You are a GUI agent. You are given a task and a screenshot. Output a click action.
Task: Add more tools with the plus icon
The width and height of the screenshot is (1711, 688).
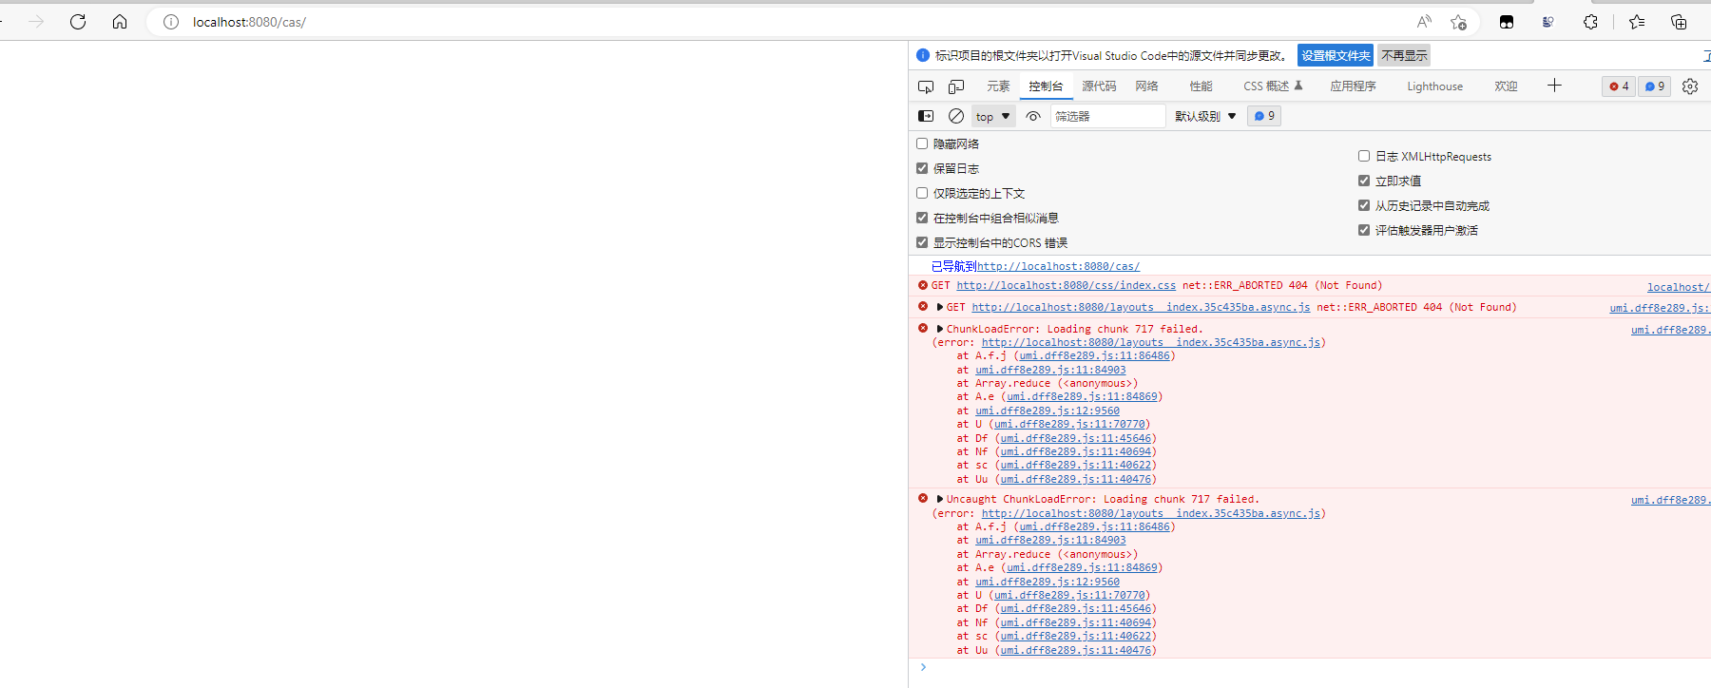pyautogui.click(x=1554, y=86)
